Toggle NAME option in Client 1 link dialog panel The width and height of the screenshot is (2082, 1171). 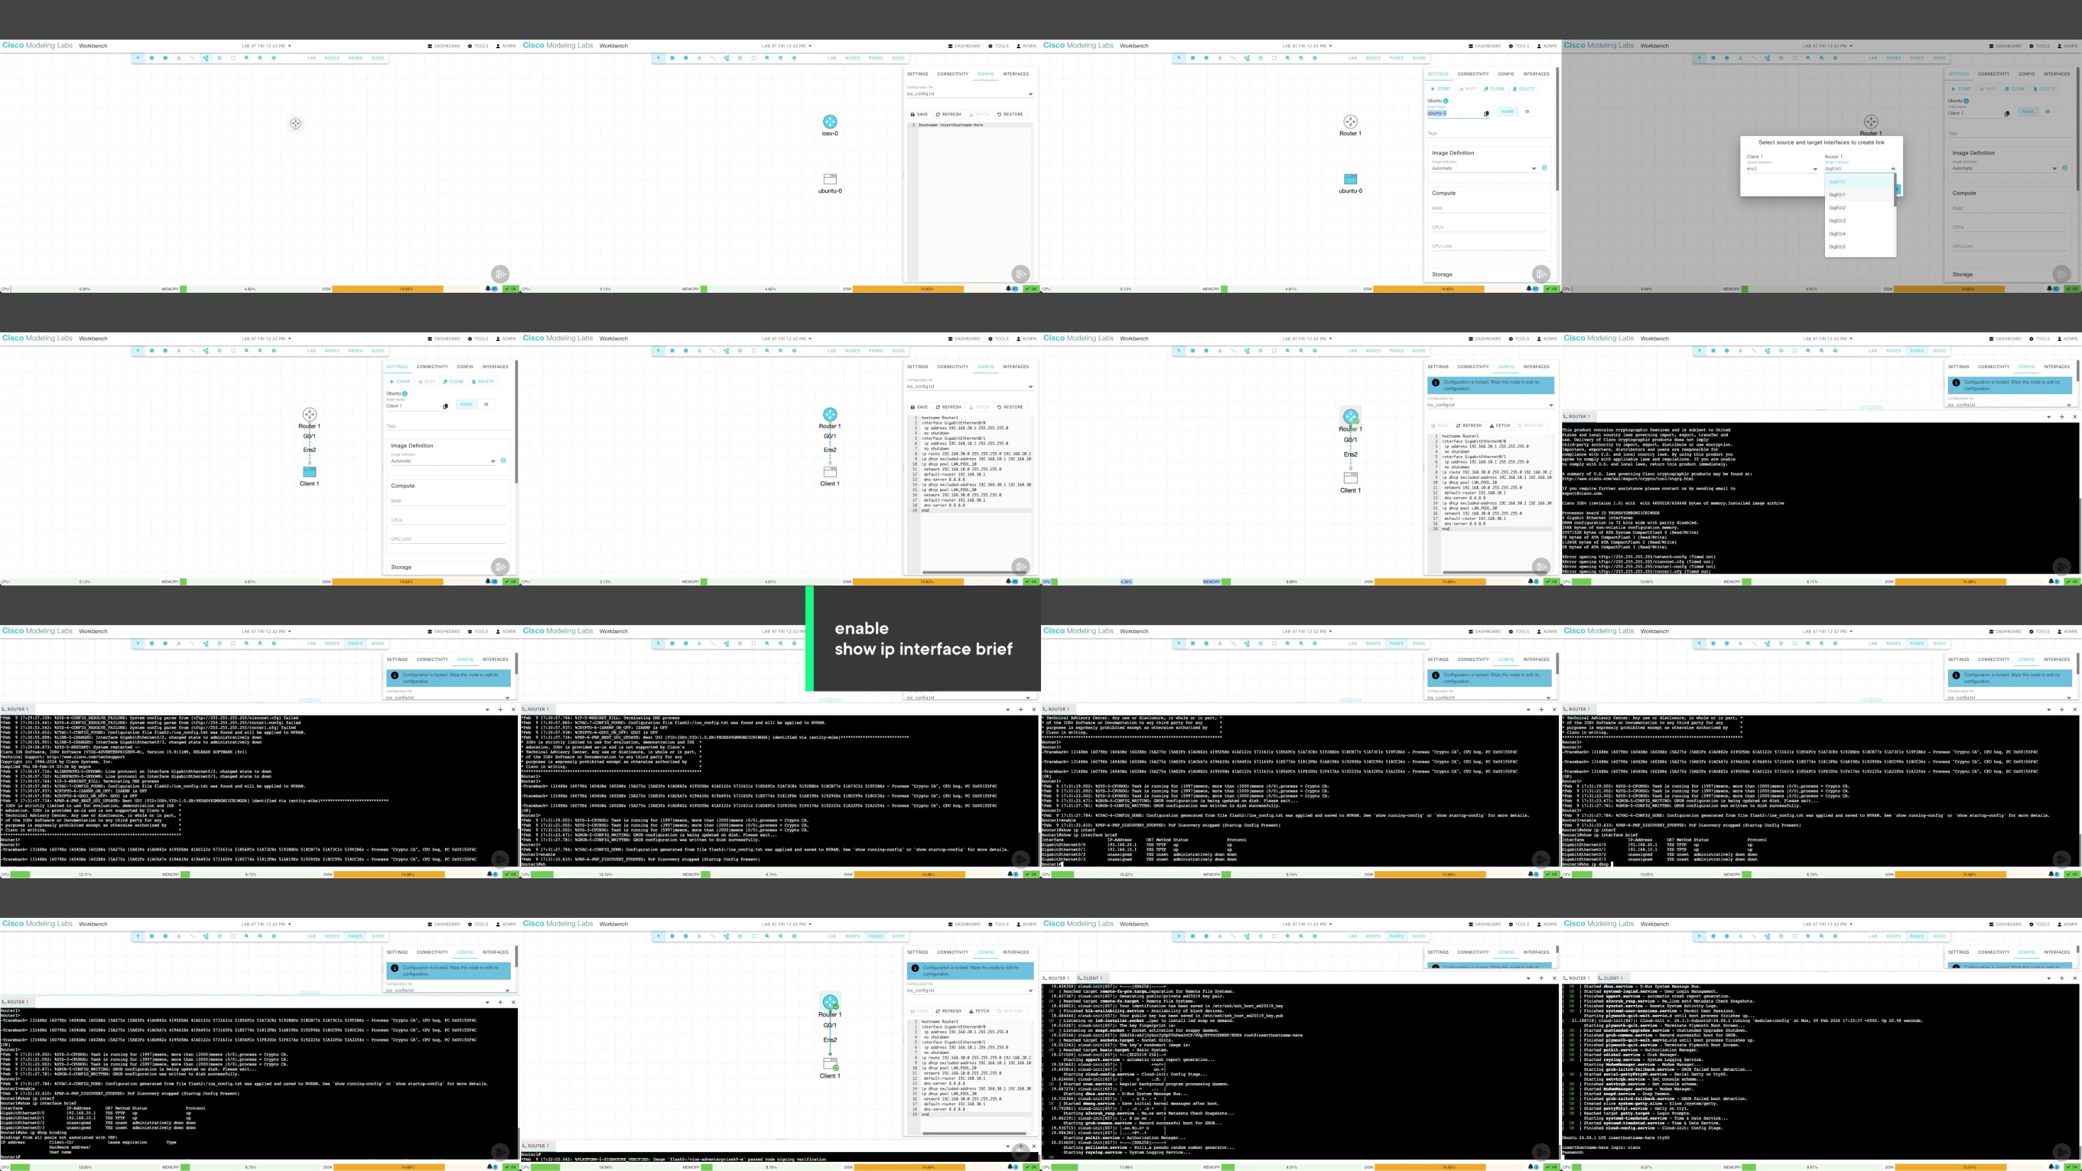pos(2027,111)
